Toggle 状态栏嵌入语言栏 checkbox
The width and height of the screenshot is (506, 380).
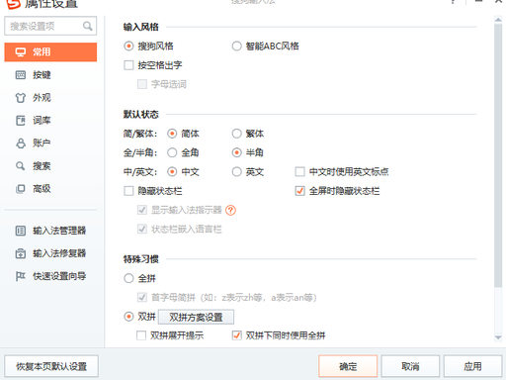tap(142, 230)
